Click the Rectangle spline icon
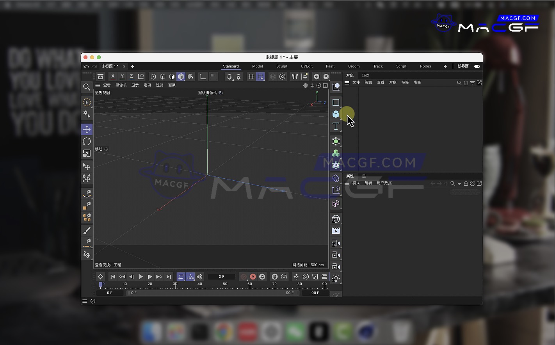The image size is (555, 345). (x=336, y=102)
